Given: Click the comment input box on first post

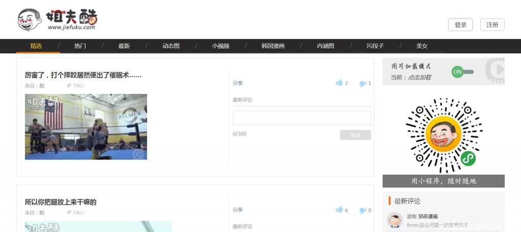Looking at the screenshot, I should pos(302,118).
